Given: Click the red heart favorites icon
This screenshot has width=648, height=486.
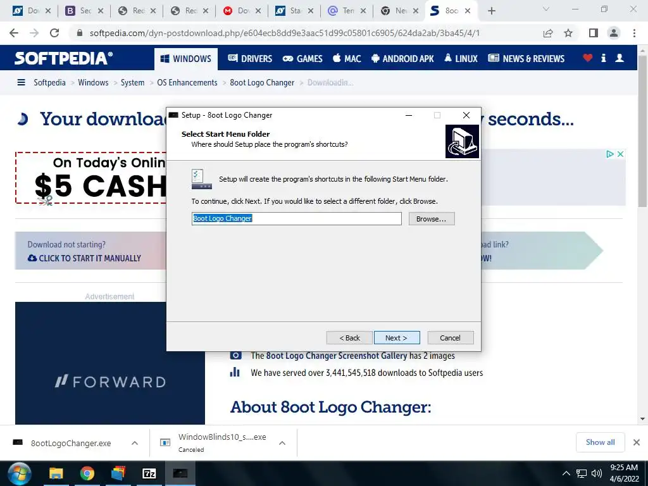Looking at the screenshot, I should point(588,58).
